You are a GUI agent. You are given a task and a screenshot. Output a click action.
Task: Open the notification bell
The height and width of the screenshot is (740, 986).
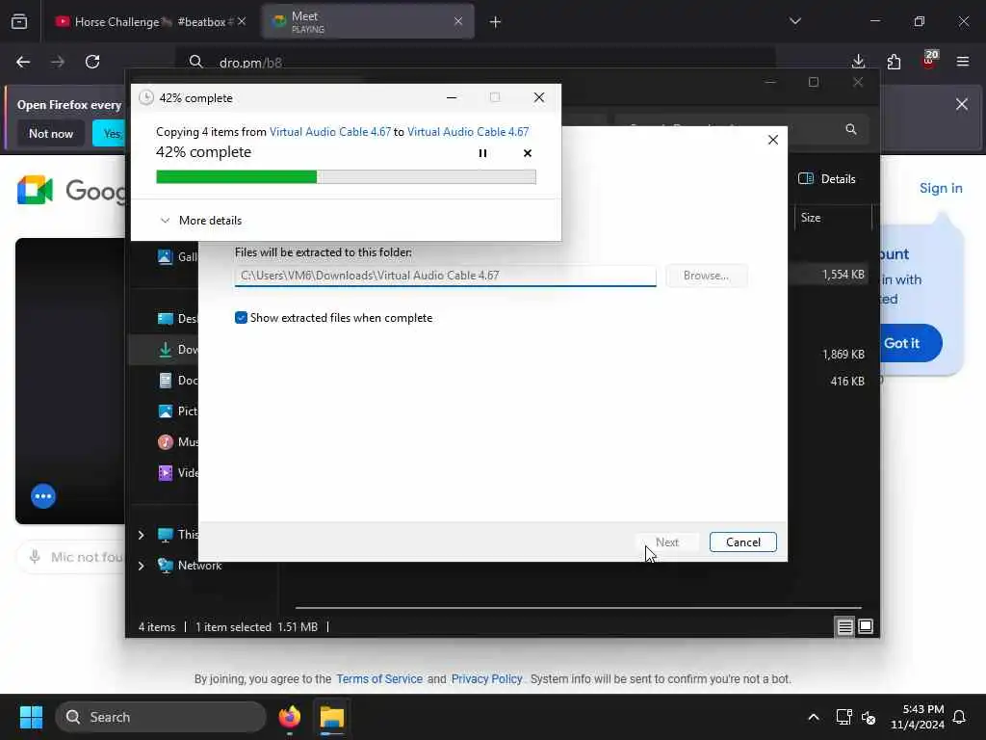coord(959,717)
